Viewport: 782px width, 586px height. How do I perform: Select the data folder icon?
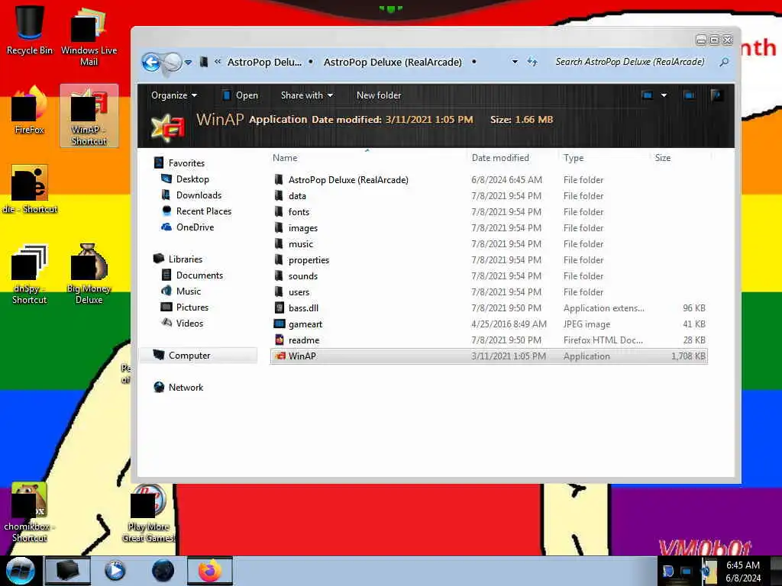280,196
